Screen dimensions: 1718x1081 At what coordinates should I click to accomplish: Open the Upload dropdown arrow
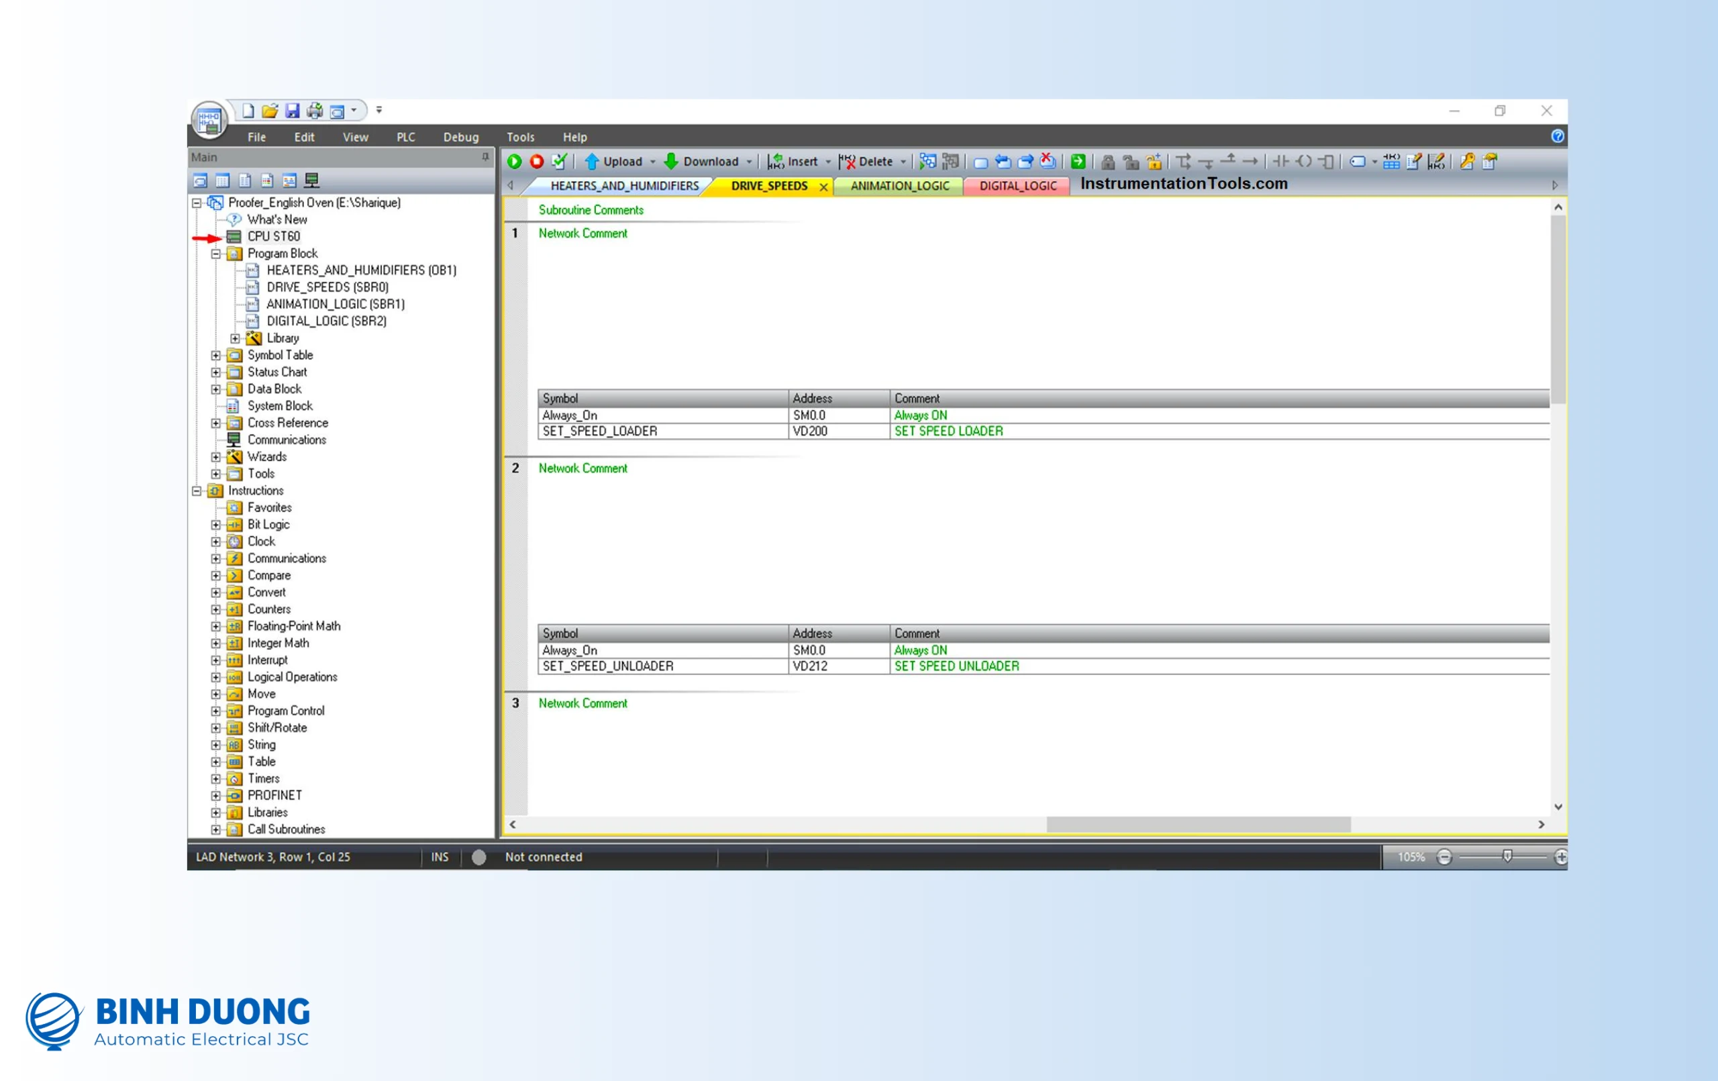(x=652, y=162)
